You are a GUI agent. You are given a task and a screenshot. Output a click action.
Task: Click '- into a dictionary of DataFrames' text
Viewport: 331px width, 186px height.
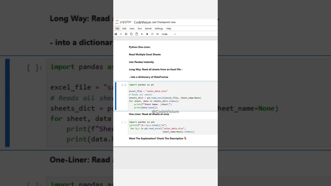(148, 77)
